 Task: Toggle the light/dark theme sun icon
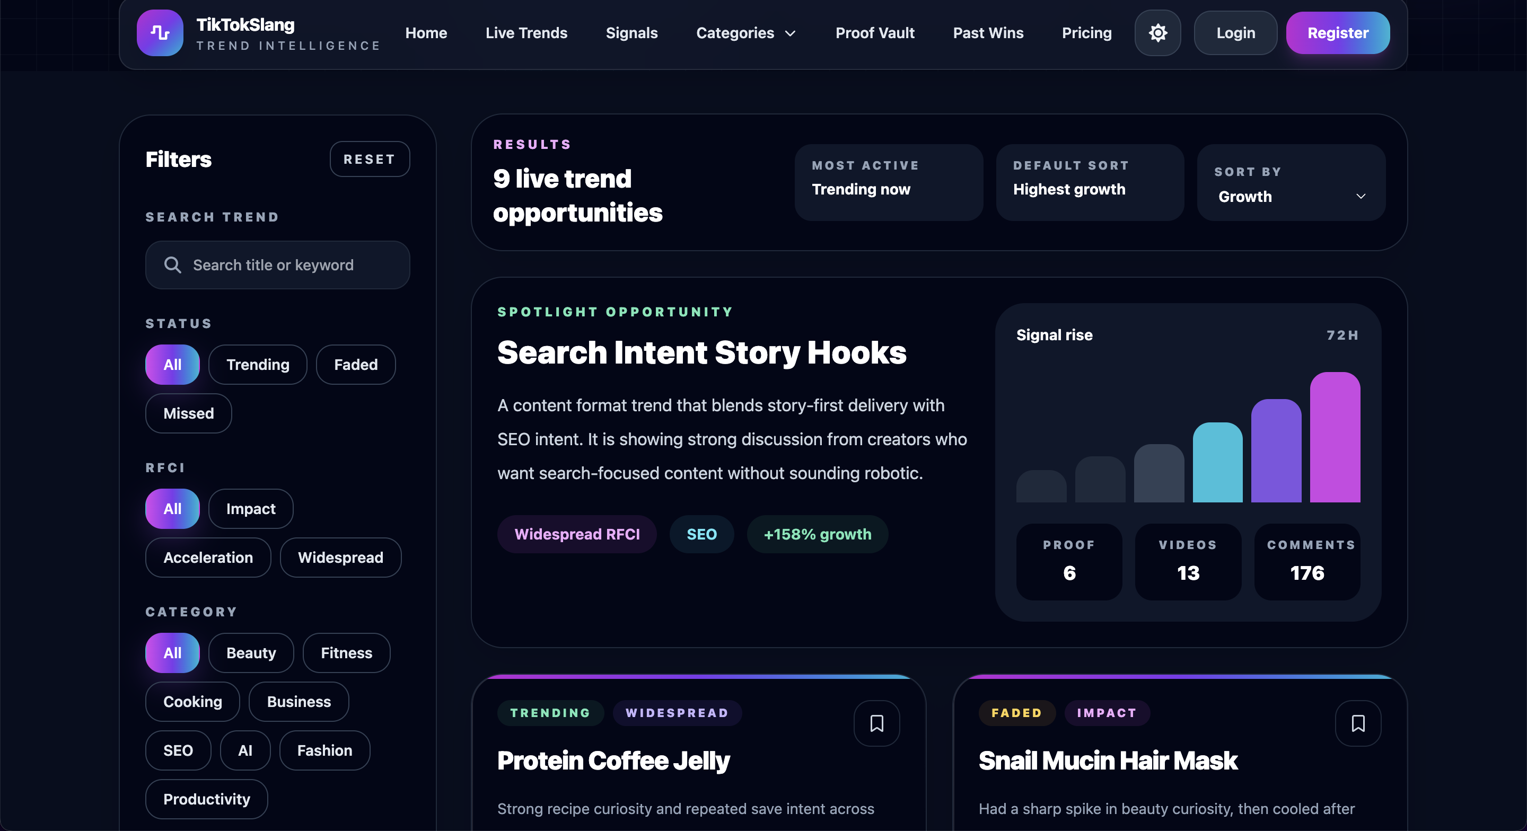point(1157,33)
